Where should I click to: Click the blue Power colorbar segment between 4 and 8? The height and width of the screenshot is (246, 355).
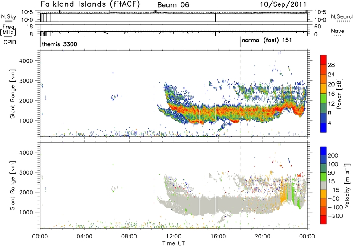(x=323, y=118)
